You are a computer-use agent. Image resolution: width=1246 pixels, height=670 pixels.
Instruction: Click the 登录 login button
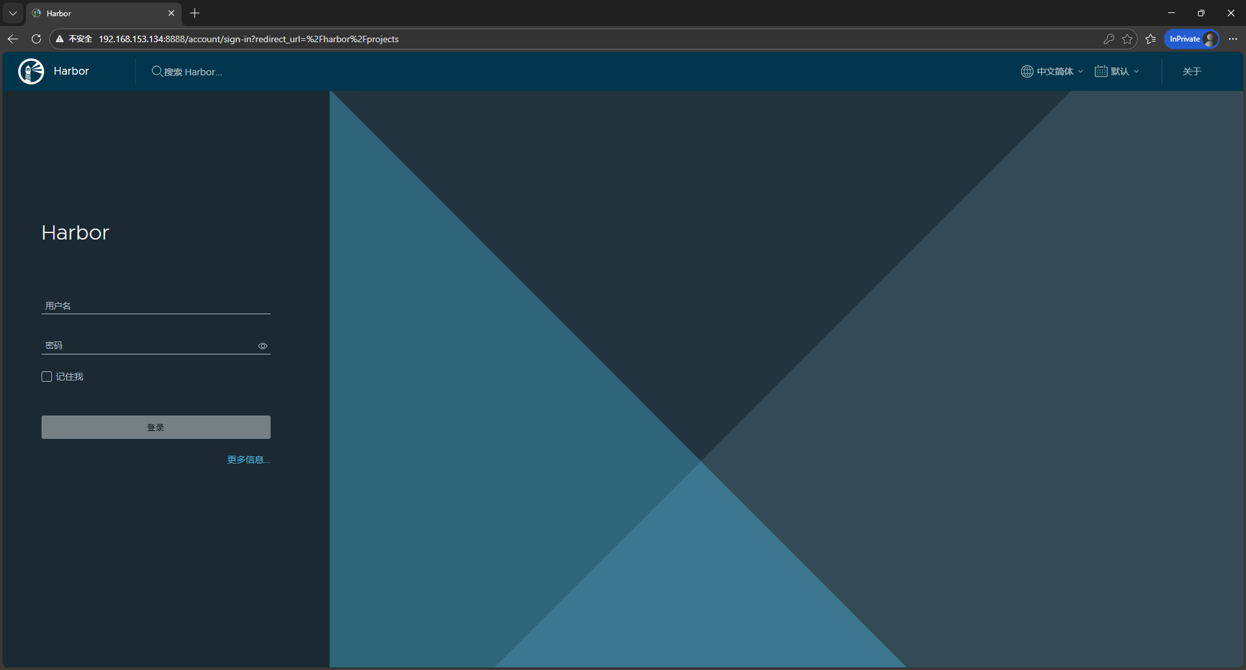coord(156,427)
